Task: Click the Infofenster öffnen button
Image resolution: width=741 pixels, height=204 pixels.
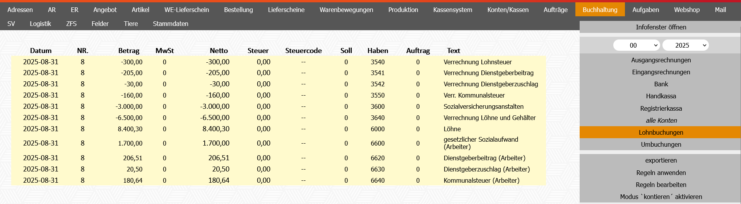Action: pos(661,27)
